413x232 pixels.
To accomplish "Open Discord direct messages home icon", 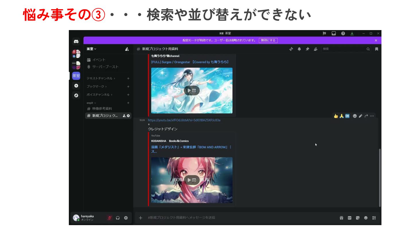I will click(x=76, y=42).
